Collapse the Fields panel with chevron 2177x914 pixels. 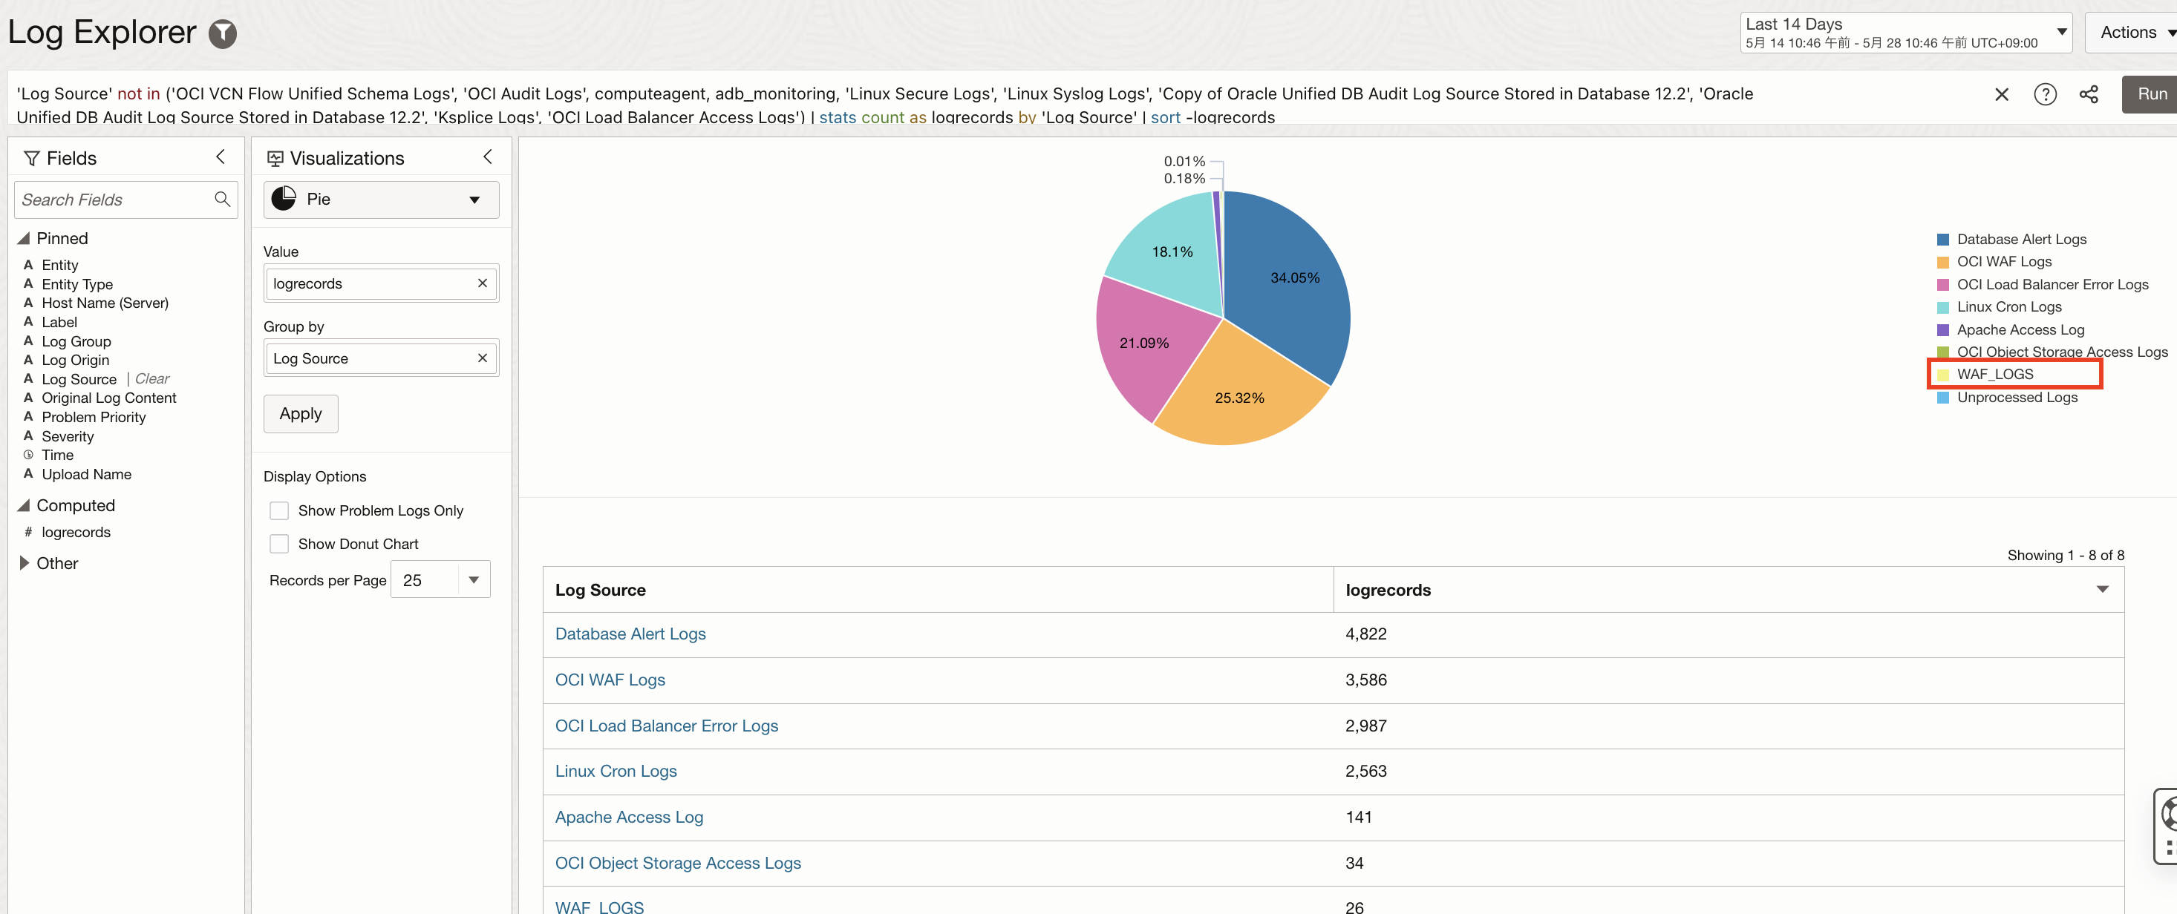(x=221, y=157)
